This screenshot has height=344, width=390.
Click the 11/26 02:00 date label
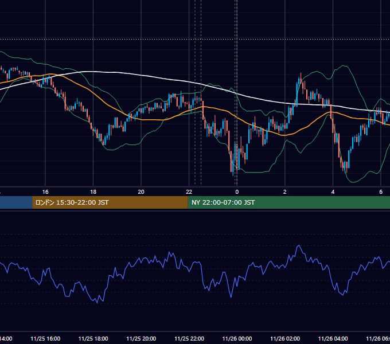pyautogui.click(x=285, y=339)
